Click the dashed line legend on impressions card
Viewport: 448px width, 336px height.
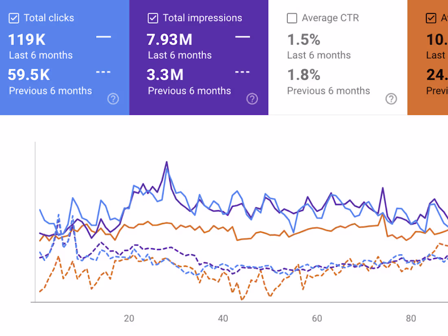243,72
